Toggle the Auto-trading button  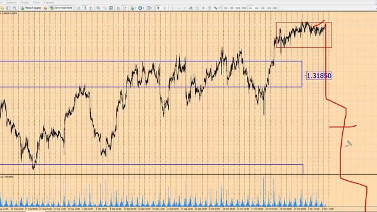(61, 8)
